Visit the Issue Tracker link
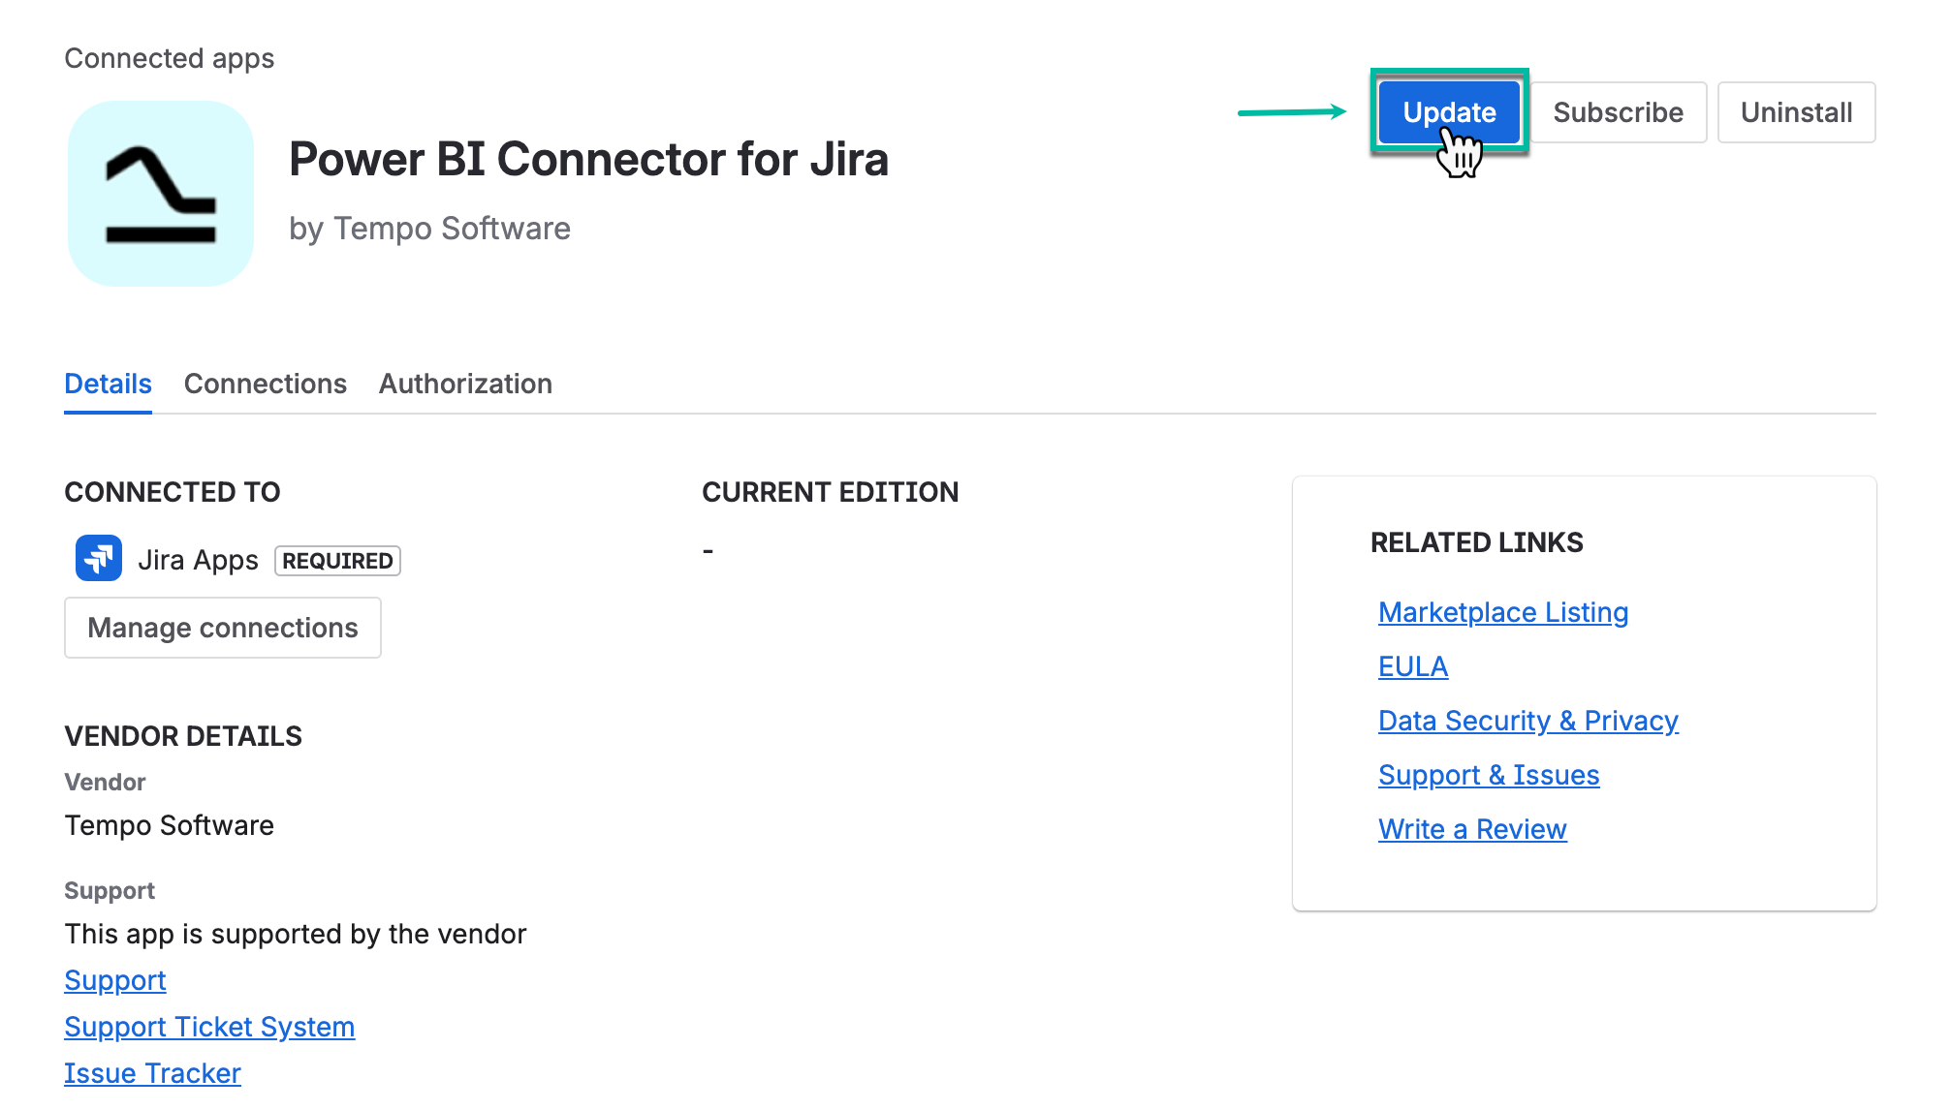The image size is (1952, 1110). (x=152, y=1073)
